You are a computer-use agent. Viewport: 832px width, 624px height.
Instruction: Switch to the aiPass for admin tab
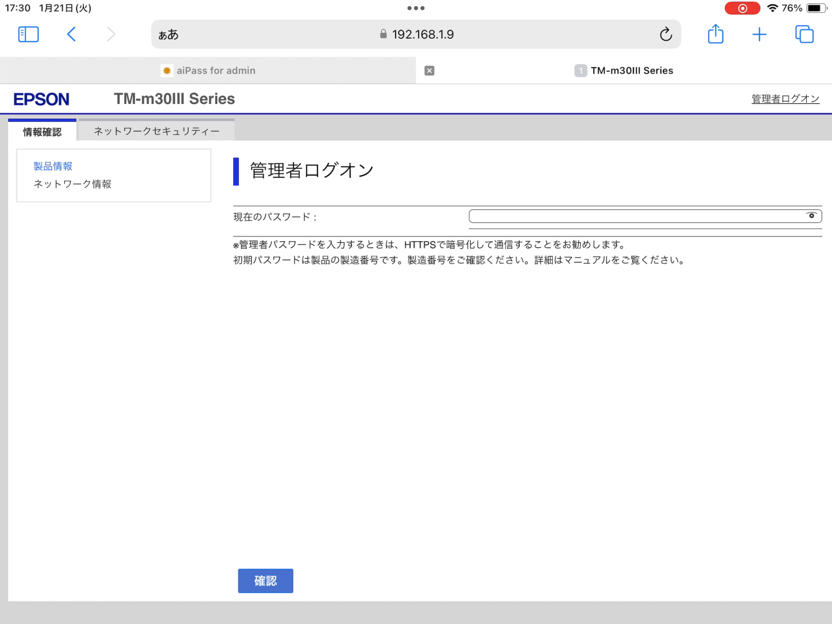208,71
